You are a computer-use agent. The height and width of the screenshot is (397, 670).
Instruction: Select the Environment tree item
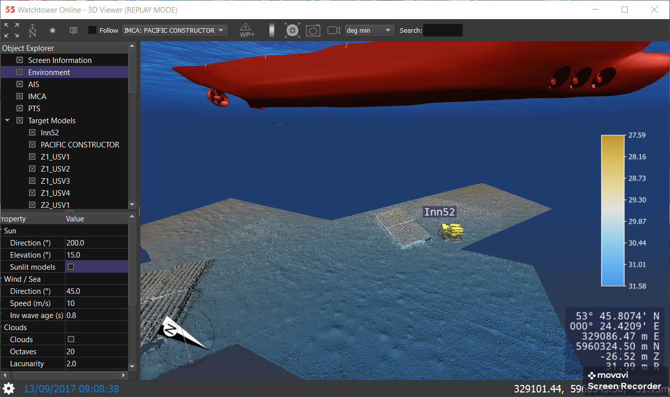point(49,72)
